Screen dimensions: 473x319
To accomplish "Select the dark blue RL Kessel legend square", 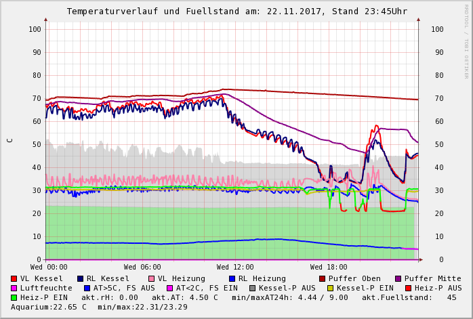I will tap(80, 278).
